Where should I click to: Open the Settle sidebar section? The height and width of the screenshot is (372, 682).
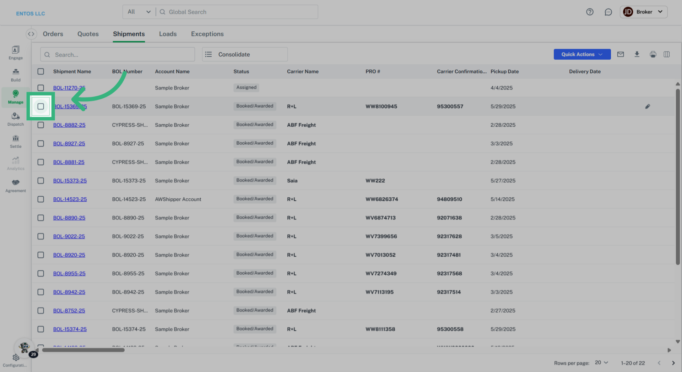(16, 141)
